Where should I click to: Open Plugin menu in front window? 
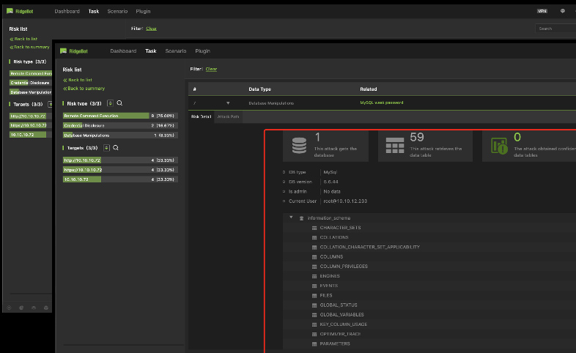click(x=202, y=51)
